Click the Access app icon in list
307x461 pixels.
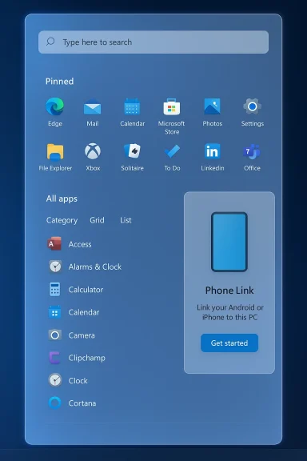point(54,244)
